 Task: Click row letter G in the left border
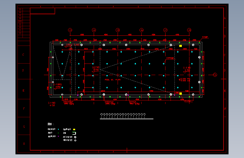pos(24,127)
